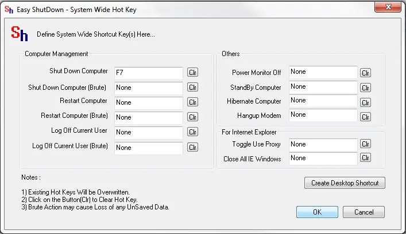The width and height of the screenshot is (406, 234).
Task: Clear the Hibernate Computer hot key
Action: pyautogui.click(x=365, y=102)
